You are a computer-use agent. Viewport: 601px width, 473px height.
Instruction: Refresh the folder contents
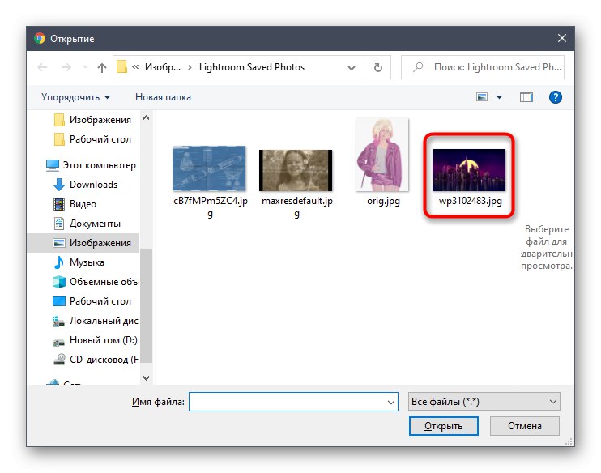coord(377,67)
